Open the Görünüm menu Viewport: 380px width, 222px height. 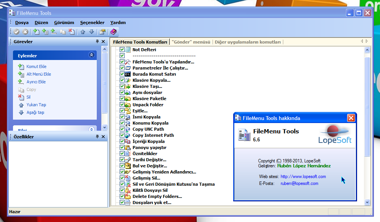pos(64,23)
